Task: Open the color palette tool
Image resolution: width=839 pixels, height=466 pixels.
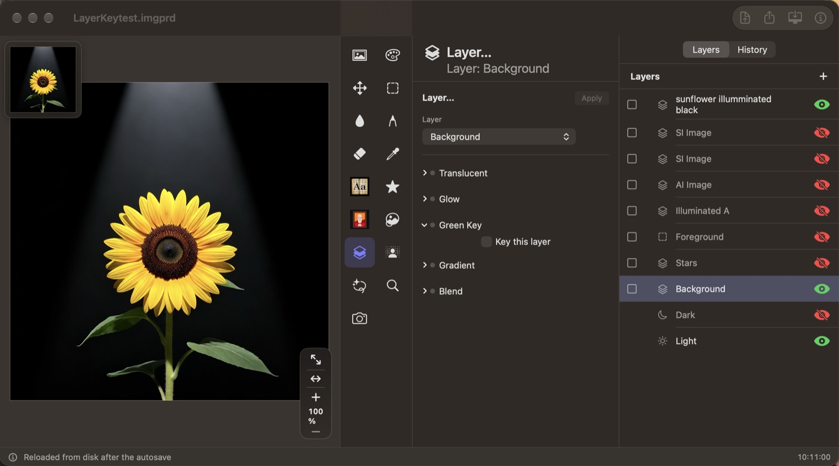Action: point(393,55)
